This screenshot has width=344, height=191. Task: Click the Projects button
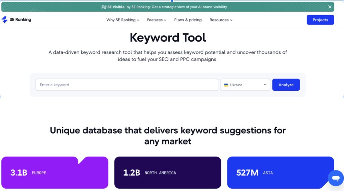point(320,20)
